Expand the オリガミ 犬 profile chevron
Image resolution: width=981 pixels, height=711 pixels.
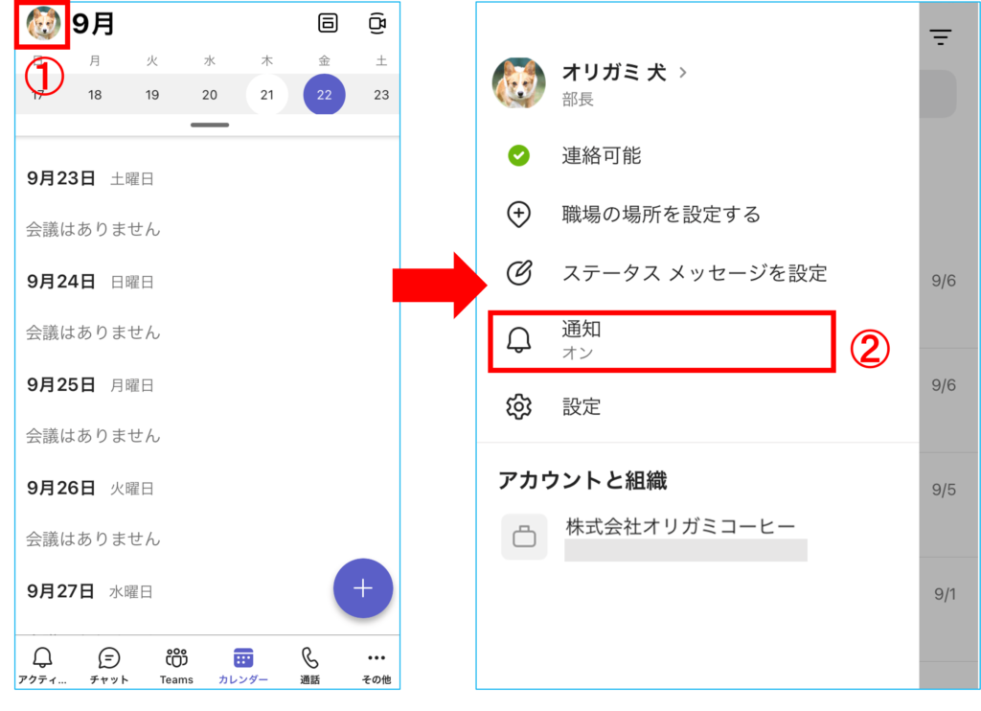(683, 72)
